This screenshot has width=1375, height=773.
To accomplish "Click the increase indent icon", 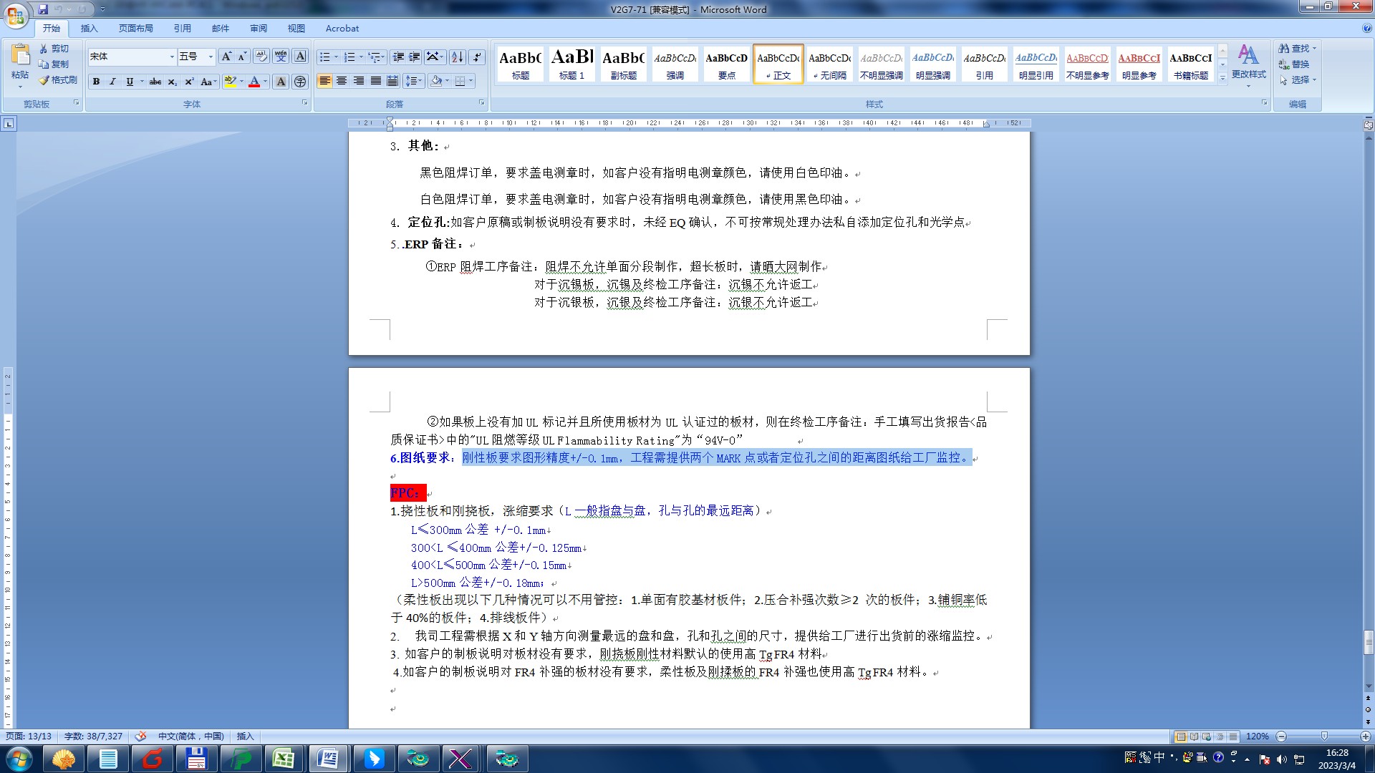I will pyautogui.click(x=415, y=57).
